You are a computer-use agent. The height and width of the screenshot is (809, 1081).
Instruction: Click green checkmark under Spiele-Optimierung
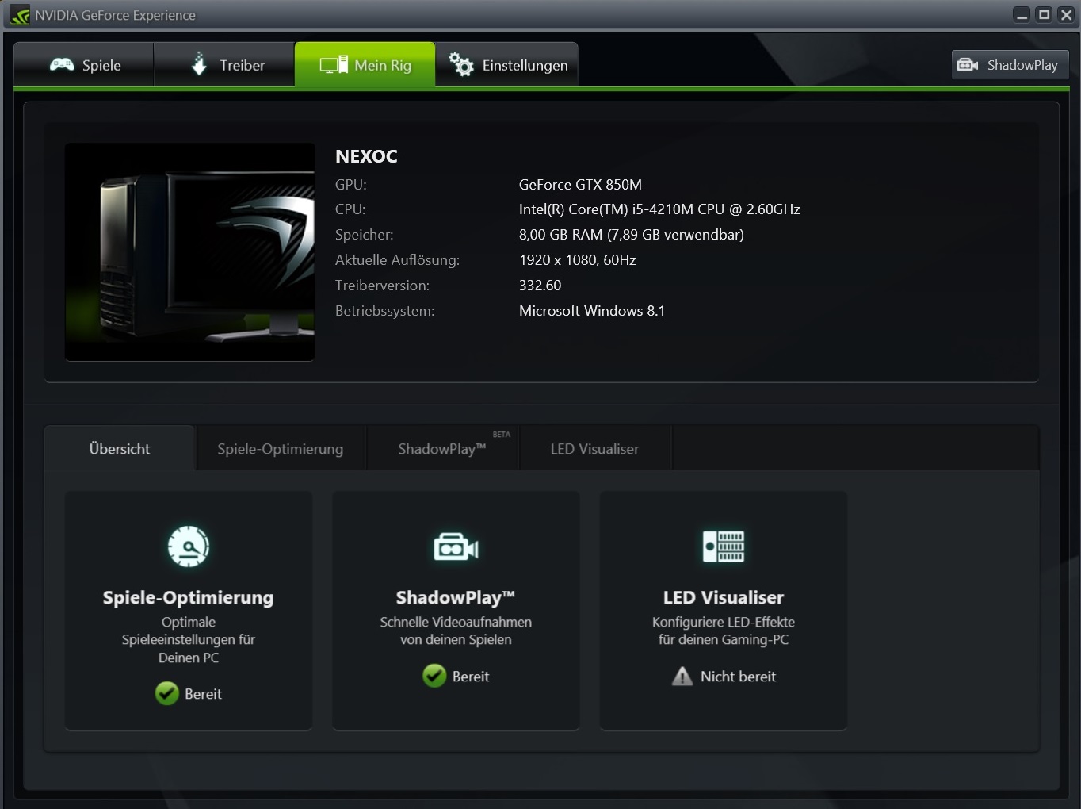pos(167,693)
